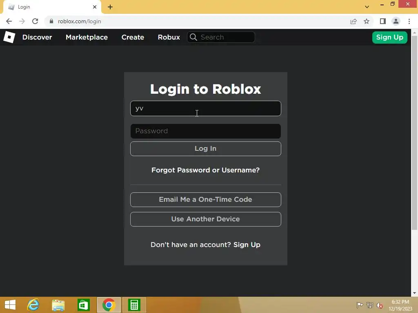Open the Robux menu item
The image size is (418, 313).
click(169, 37)
